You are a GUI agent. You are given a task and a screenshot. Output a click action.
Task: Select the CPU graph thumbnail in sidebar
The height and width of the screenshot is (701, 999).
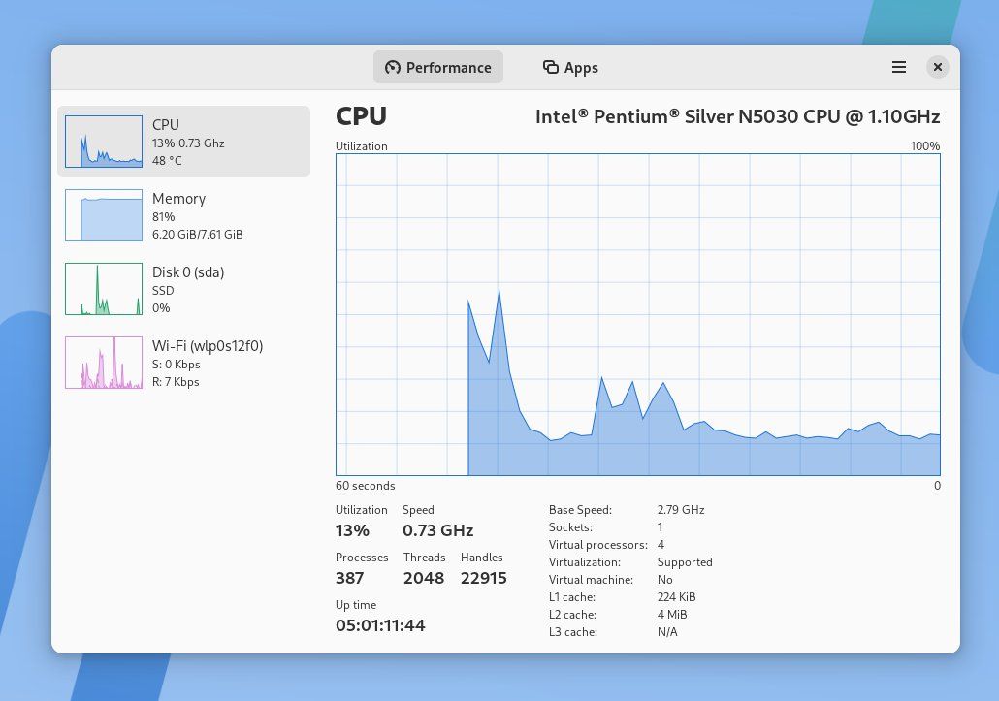click(103, 141)
